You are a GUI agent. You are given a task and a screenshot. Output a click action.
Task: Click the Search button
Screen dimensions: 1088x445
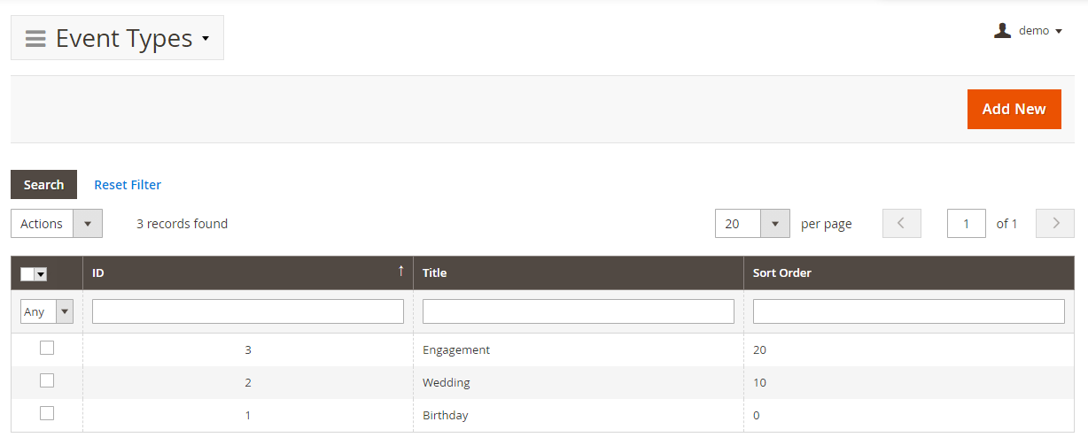[x=43, y=185]
